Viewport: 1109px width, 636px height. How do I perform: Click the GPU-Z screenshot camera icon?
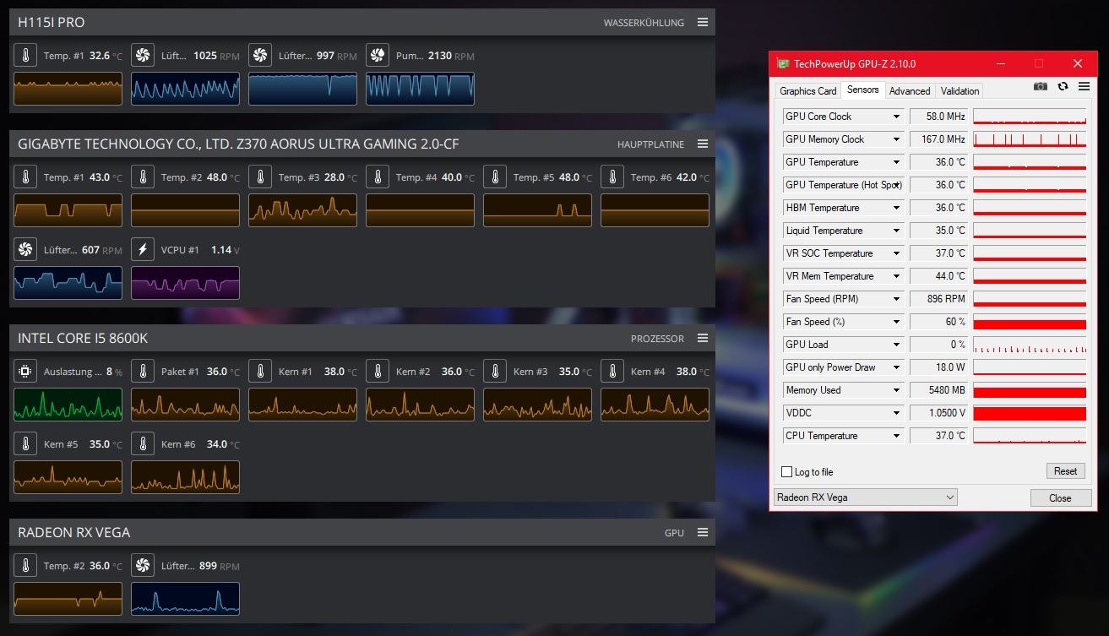(1041, 87)
